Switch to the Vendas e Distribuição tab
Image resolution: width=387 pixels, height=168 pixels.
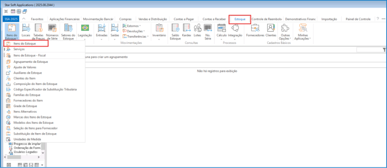click(153, 19)
